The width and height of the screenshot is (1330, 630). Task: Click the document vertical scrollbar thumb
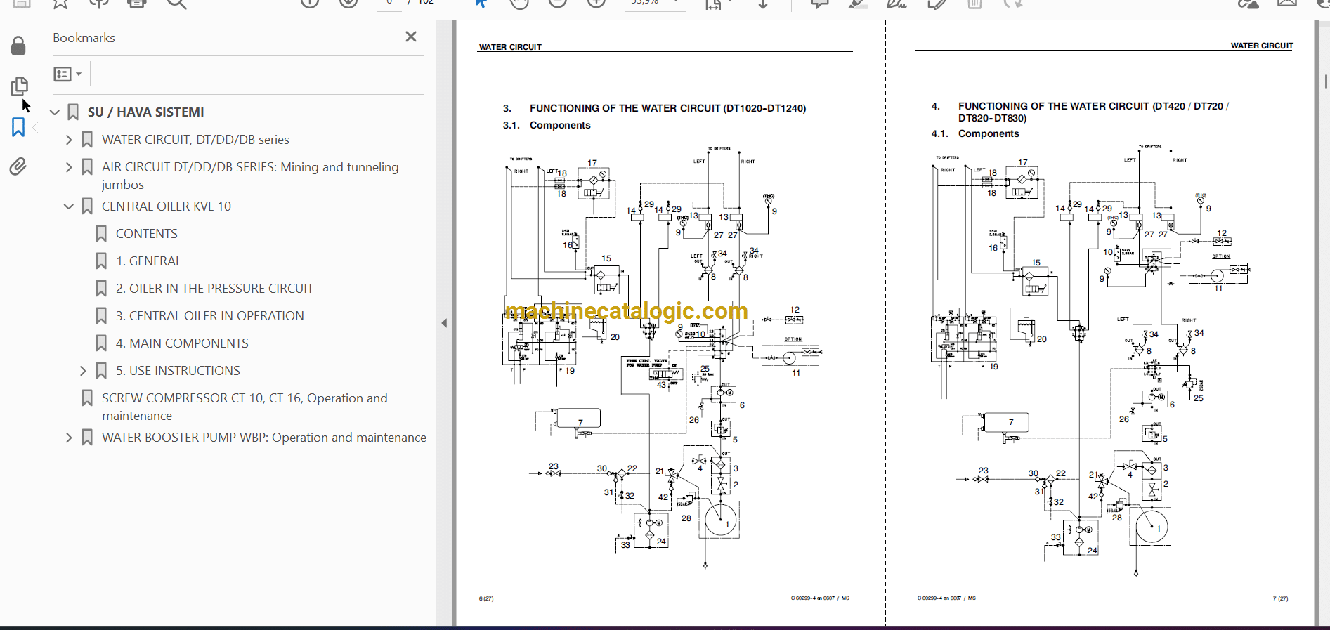tap(1325, 81)
